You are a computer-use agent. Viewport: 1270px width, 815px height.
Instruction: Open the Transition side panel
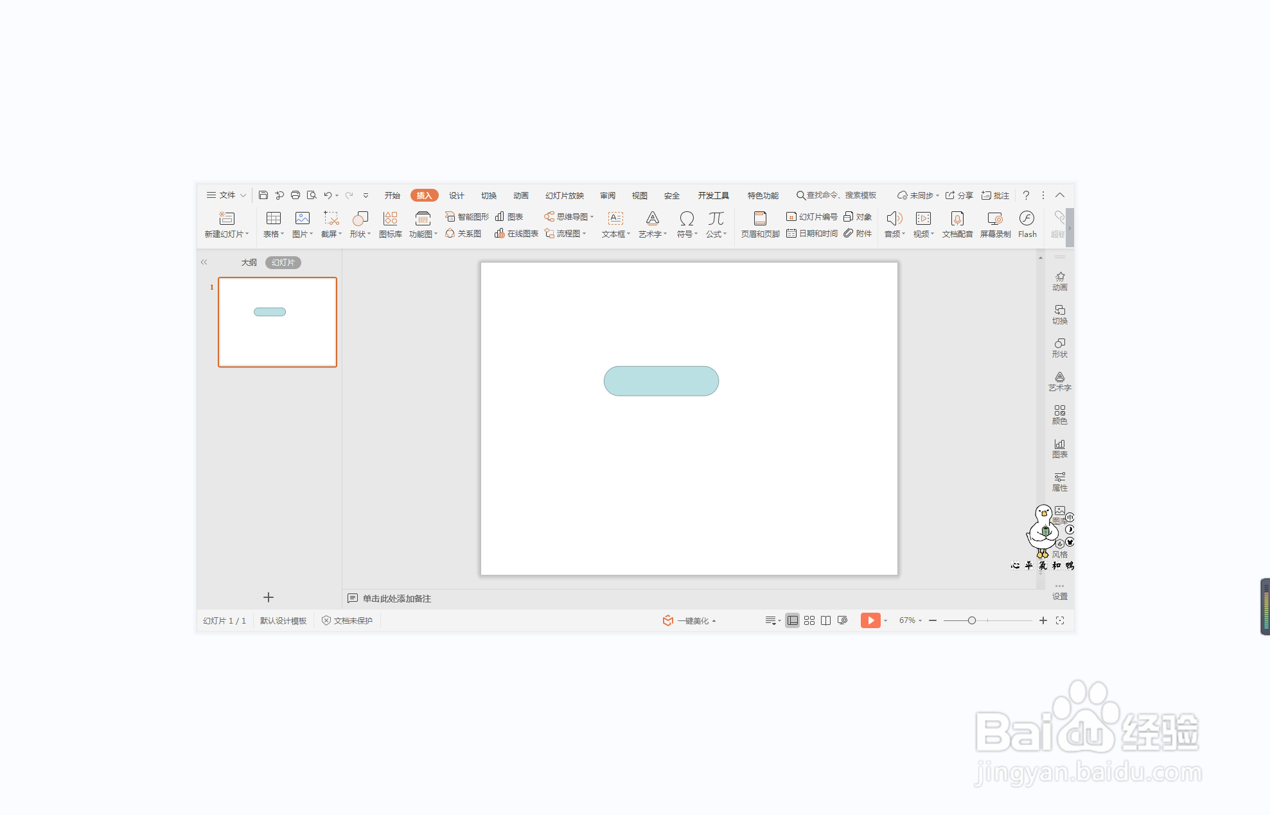(1060, 315)
